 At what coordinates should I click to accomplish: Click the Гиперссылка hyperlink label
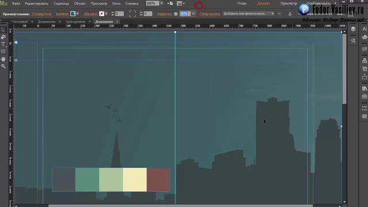click(210, 14)
